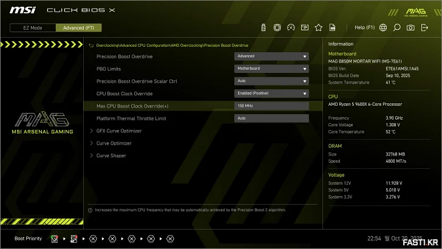This screenshot has height=249, width=442.
Task: Click the info icon beside help description
Action: click(90, 210)
